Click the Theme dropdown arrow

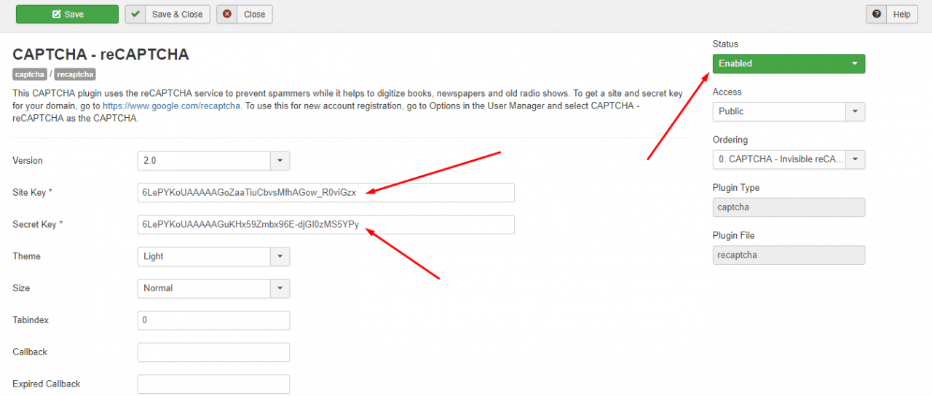click(x=280, y=256)
